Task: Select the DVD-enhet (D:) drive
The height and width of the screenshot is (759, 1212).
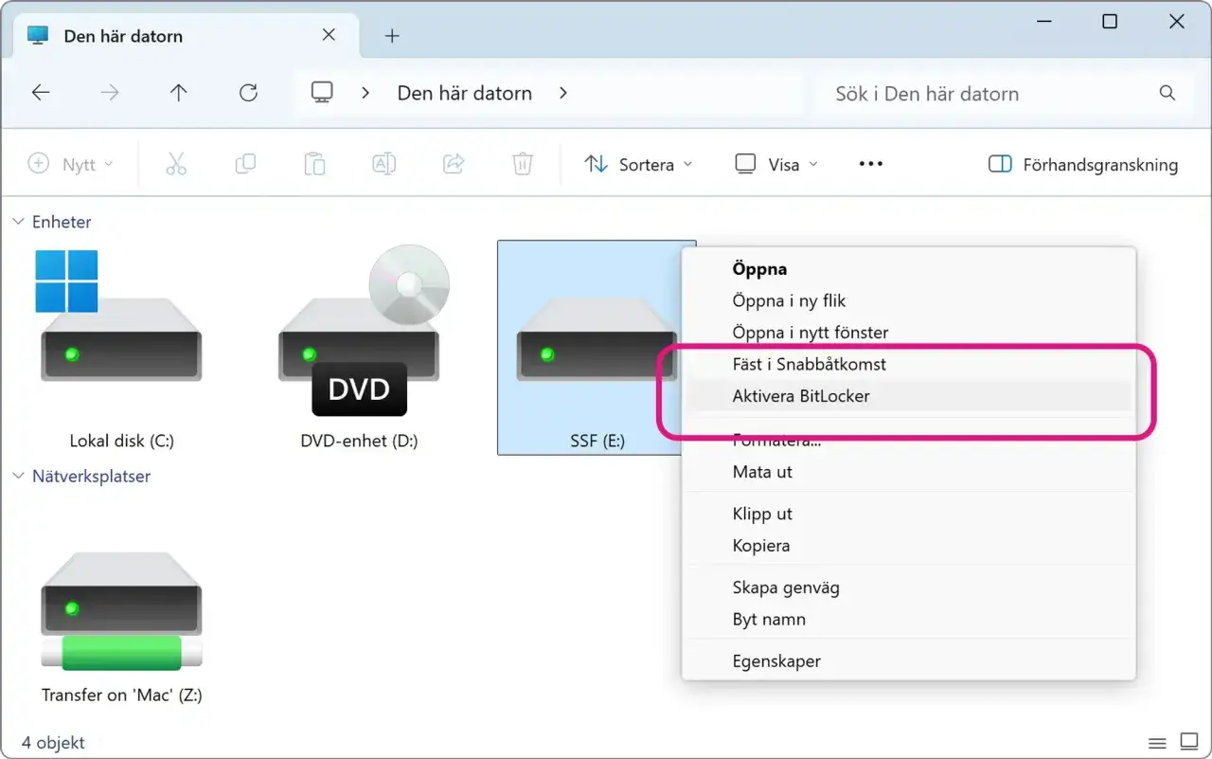Action: 359,349
